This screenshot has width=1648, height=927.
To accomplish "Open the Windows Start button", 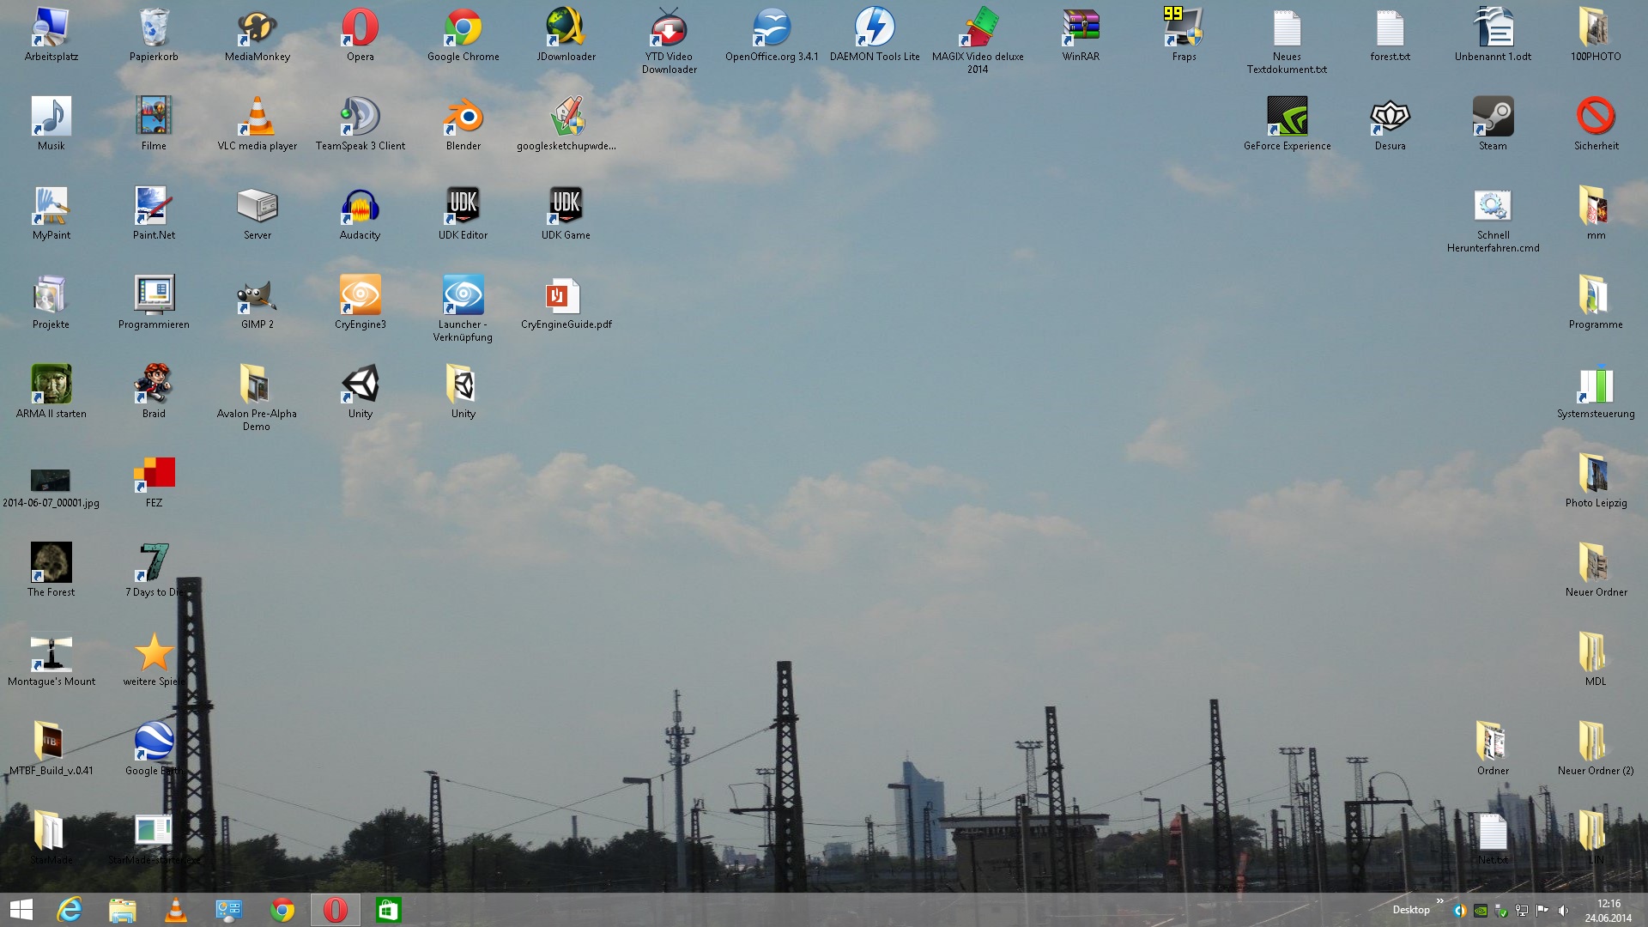I will (x=21, y=910).
